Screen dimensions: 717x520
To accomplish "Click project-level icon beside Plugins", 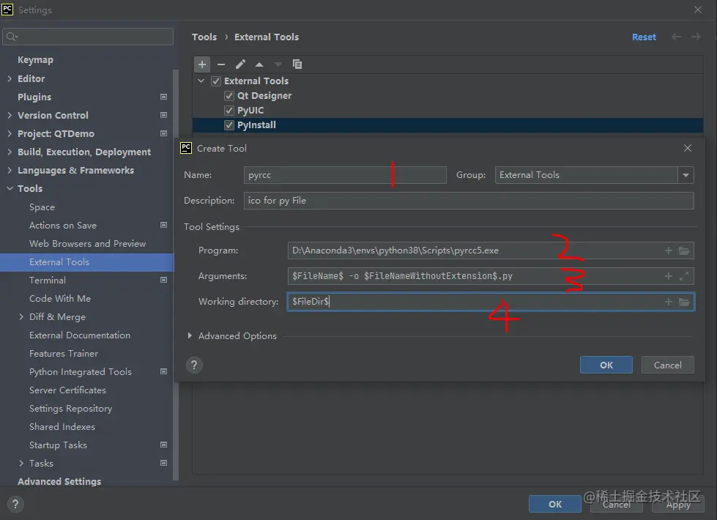I will tap(164, 97).
